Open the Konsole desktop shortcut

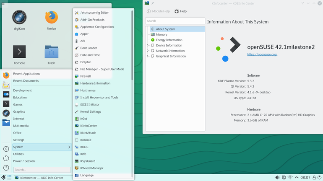(19, 52)
